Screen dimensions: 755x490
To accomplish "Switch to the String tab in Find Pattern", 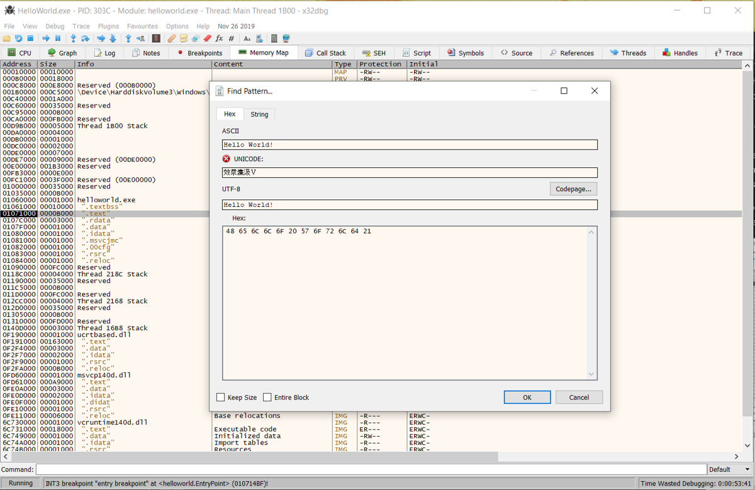I will [x=259, y=114].
